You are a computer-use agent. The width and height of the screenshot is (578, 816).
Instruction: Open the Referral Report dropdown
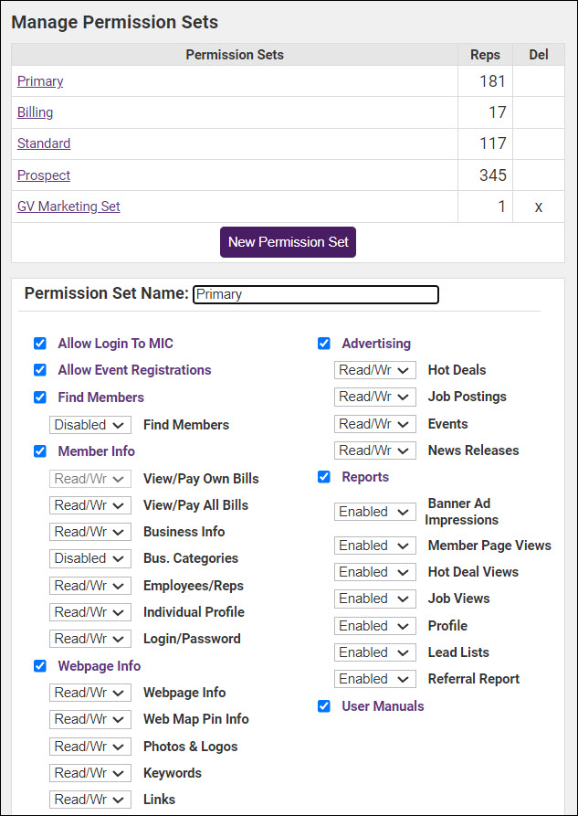point(374,679)
